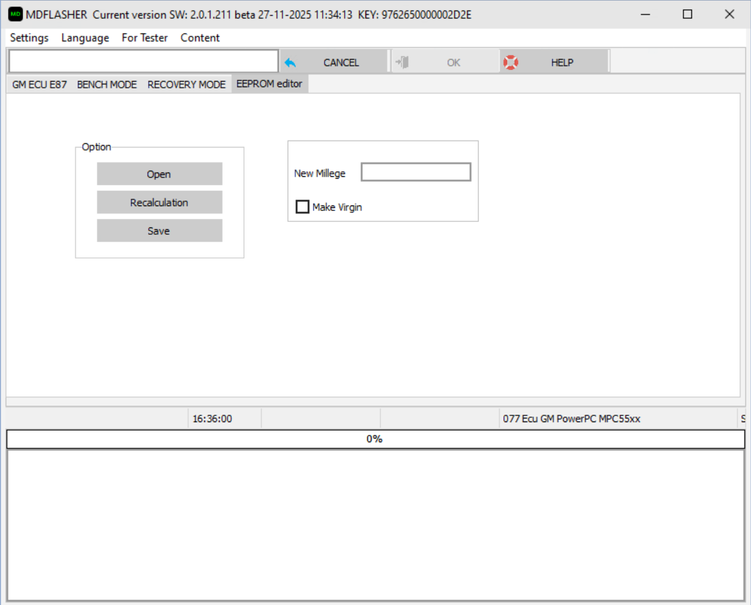Open the For Tester menu
This screenshot has width=751, height=605.
[145, 38]
